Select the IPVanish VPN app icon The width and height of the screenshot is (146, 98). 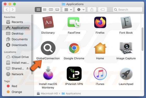coord(74,73)
